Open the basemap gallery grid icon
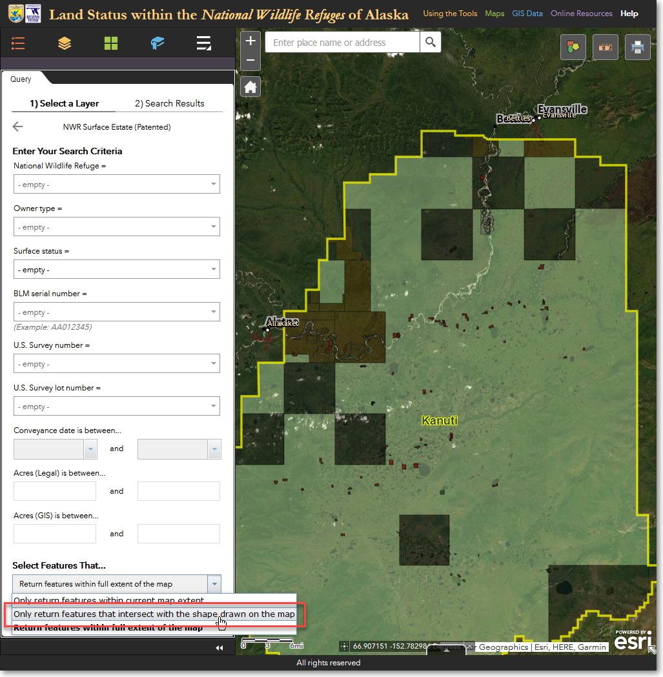663x677 pixels. click(x=111, y=43)
